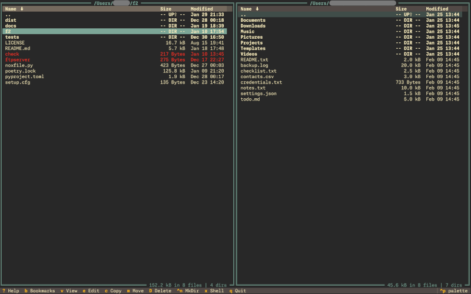This screenshot has width=471, height=294.
Task: Open Bookmarks from the footer bar
Action: tap(39, 290)
